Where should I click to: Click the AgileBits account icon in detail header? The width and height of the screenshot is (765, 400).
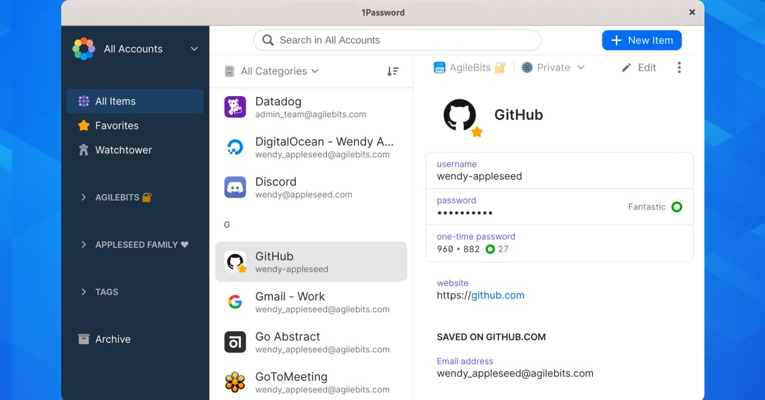tap(439, 68)
